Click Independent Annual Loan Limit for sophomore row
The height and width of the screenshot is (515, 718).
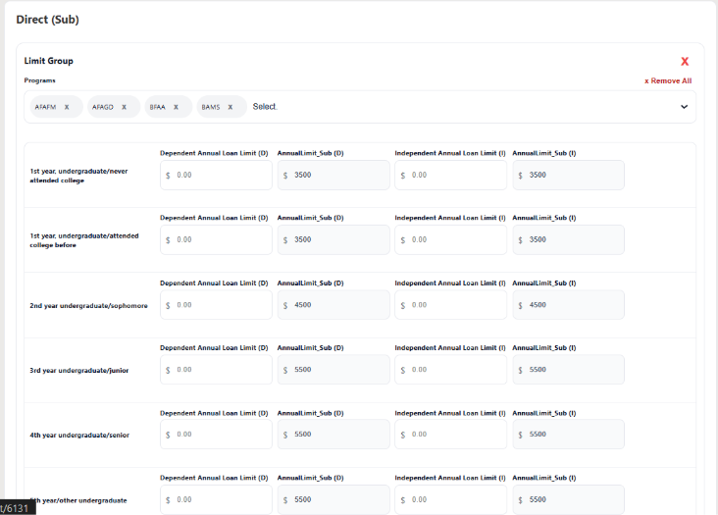[450, 305]
